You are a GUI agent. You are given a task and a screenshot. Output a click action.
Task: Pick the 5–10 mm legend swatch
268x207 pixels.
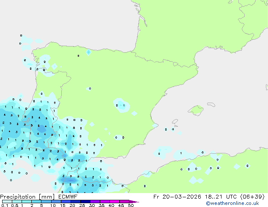pos(46,202)
